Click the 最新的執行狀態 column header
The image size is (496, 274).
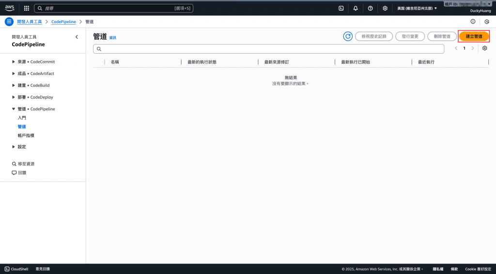pyautogui.click(x=202, y=62)
